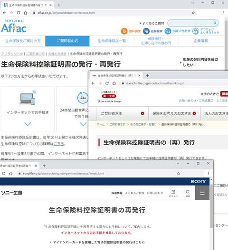Click the Dai-ichi Life Group logo

point(109,97)
